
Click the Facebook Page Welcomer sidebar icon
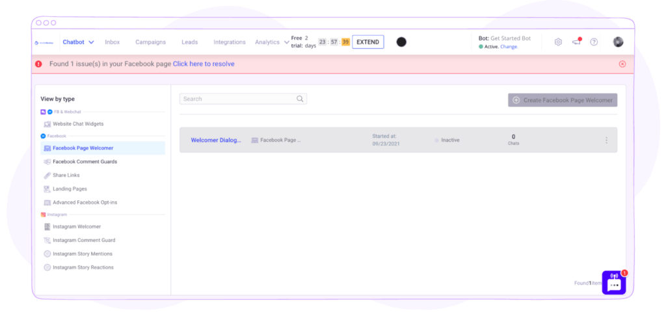(47, 148)
